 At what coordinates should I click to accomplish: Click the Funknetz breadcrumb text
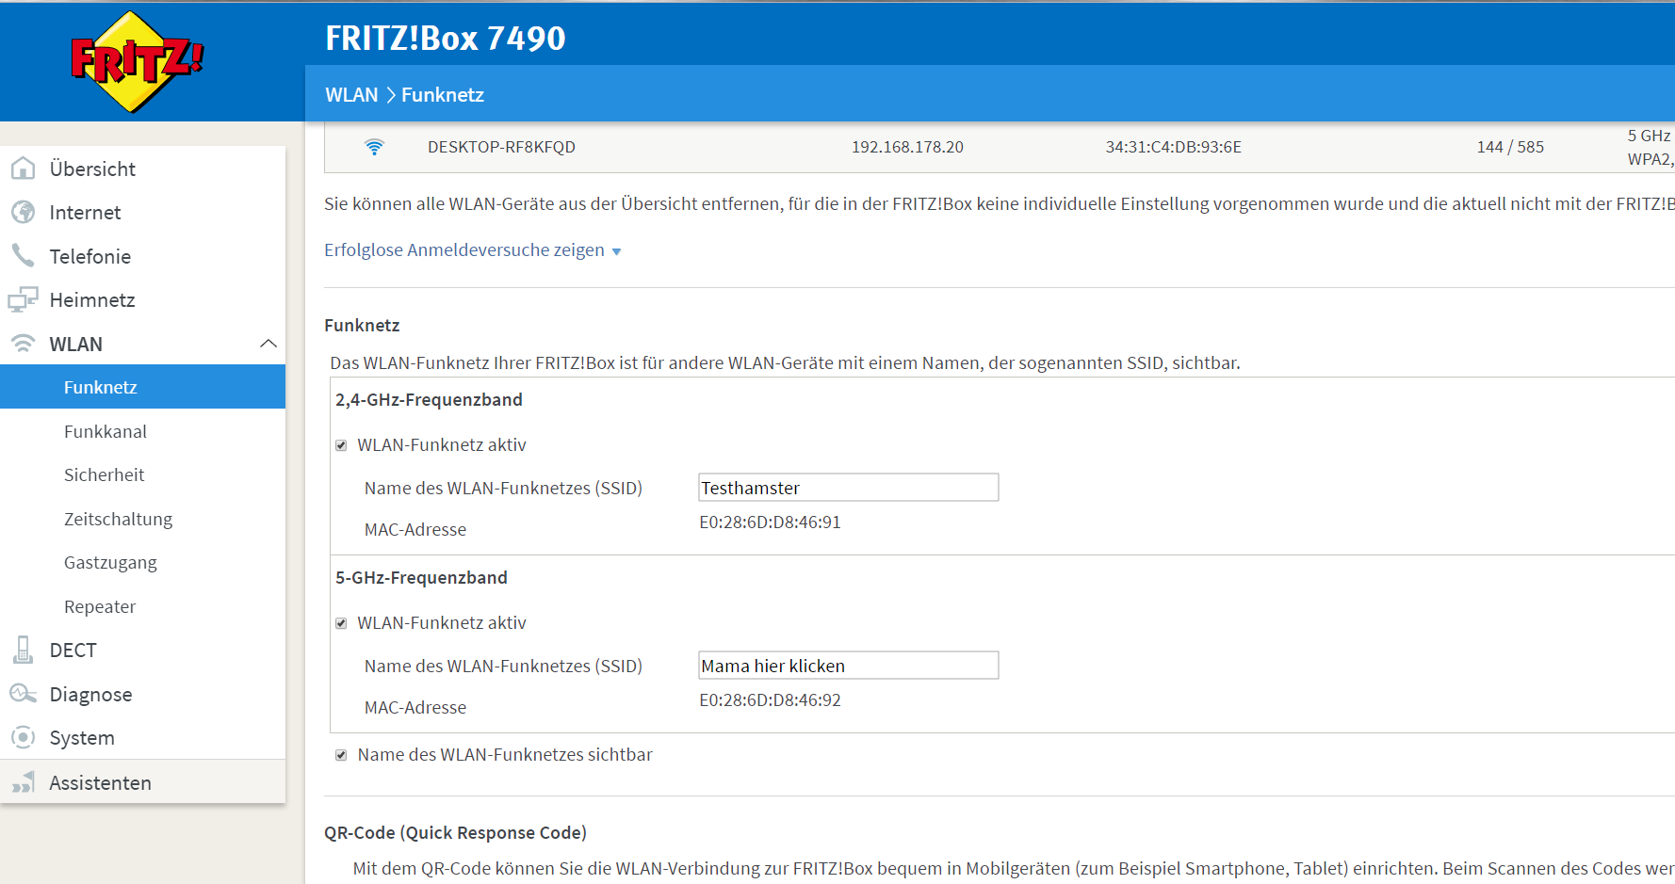443,94
